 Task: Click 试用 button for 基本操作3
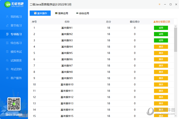point(161,40)
